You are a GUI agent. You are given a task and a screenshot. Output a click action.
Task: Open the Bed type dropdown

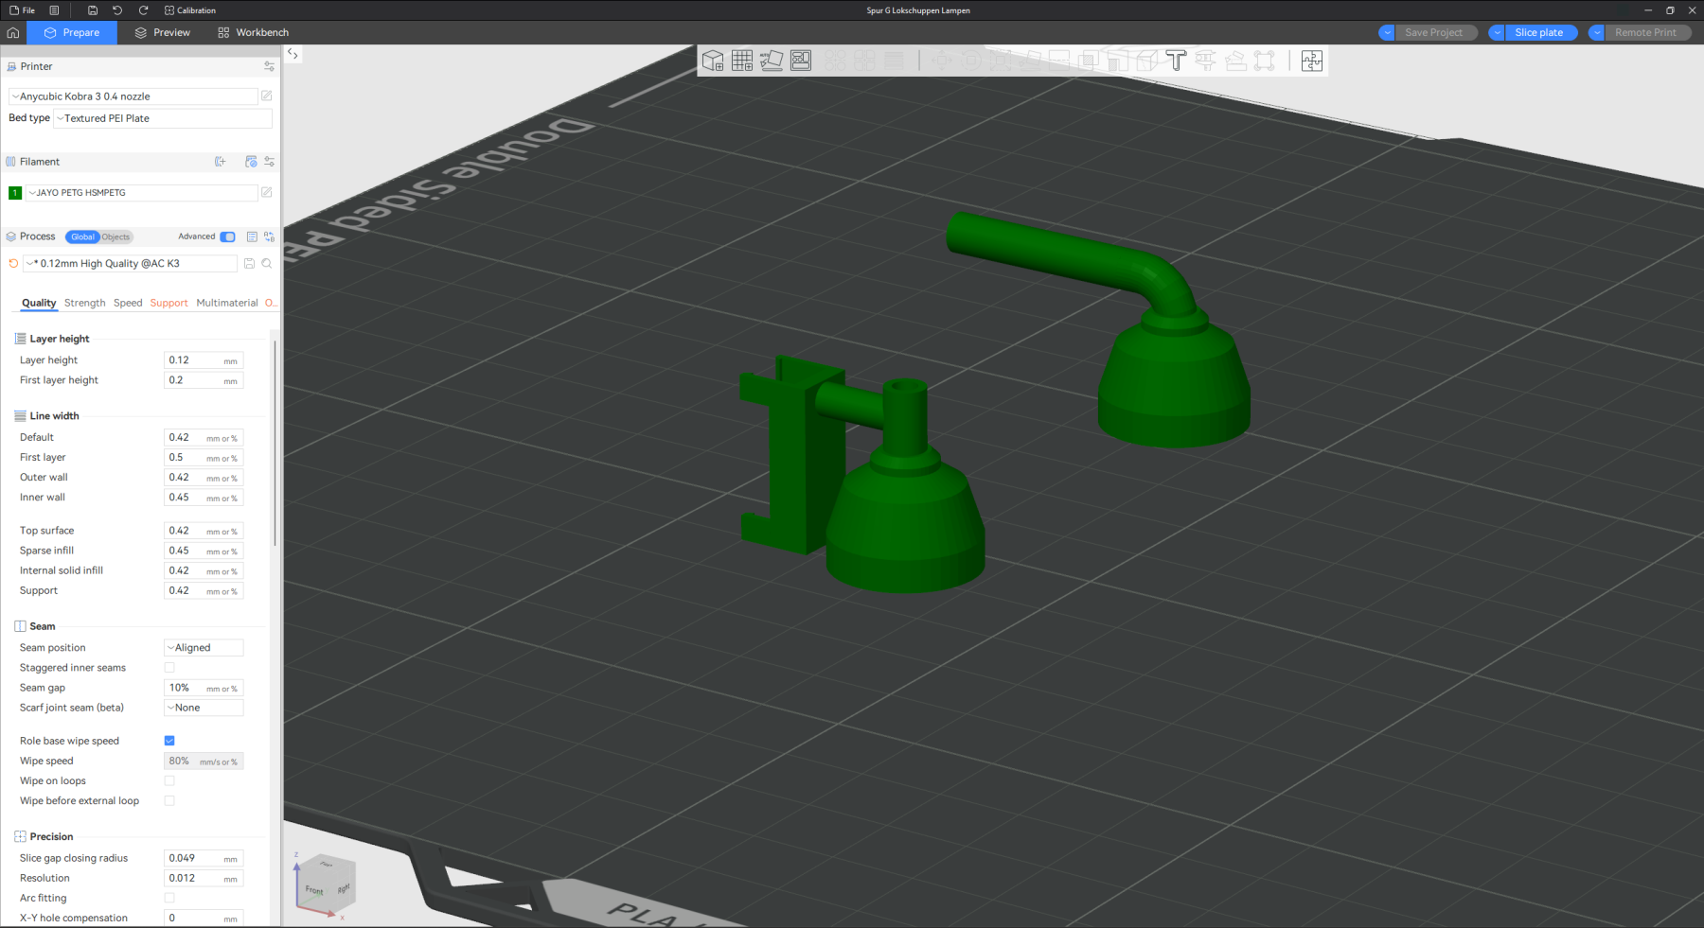pos(163,118)
